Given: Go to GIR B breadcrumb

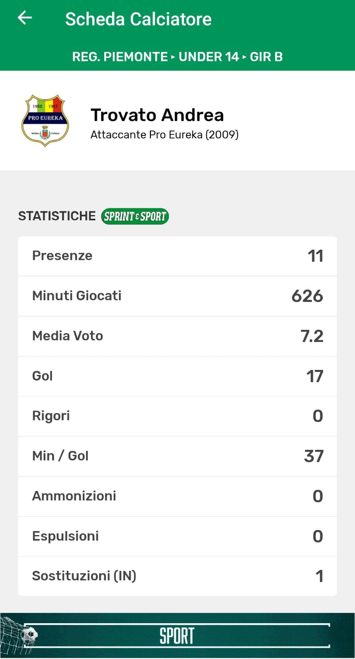Looking at the screenshot, I should coord(266,56).
